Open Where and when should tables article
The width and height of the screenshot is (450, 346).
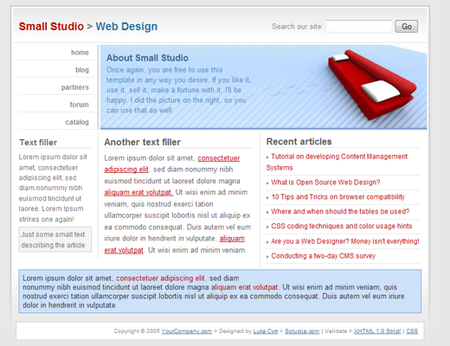tap(340, 211)
